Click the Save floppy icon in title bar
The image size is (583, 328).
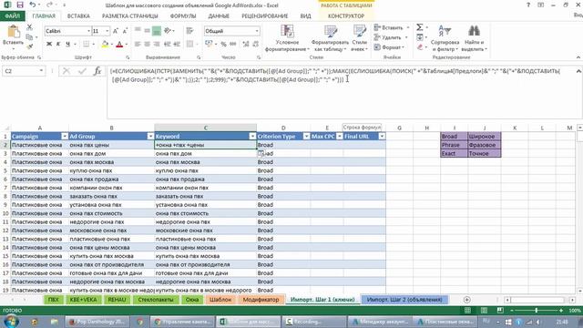coord(20,5)
